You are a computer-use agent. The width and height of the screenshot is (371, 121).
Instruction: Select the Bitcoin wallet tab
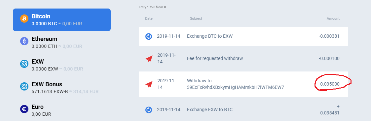click(x=62, y=20)
